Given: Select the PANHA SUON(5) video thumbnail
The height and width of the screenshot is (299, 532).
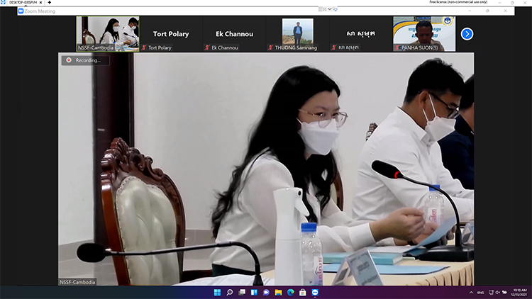Looking at the screenshot, I should (x=424, y=33).
